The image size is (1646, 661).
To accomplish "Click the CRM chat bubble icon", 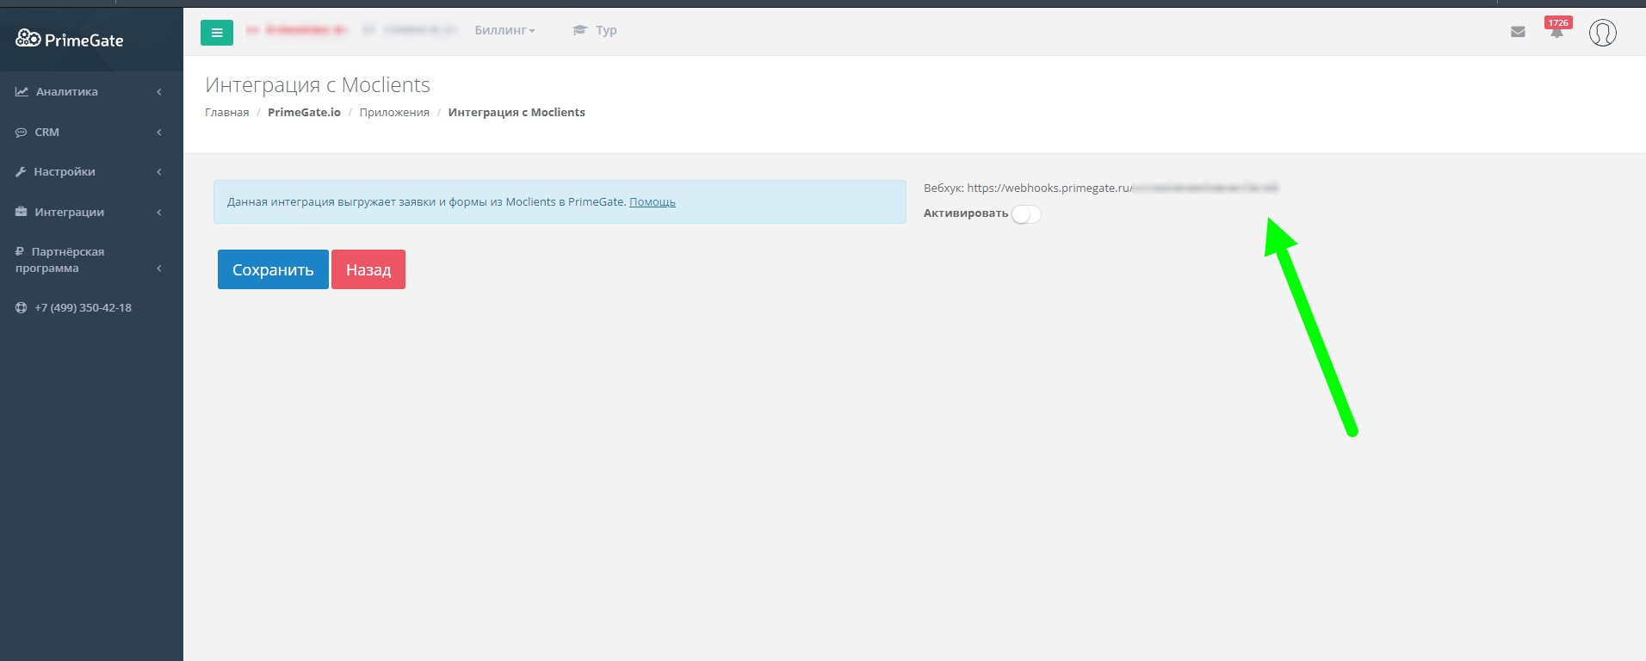I will tap(21, 133).
